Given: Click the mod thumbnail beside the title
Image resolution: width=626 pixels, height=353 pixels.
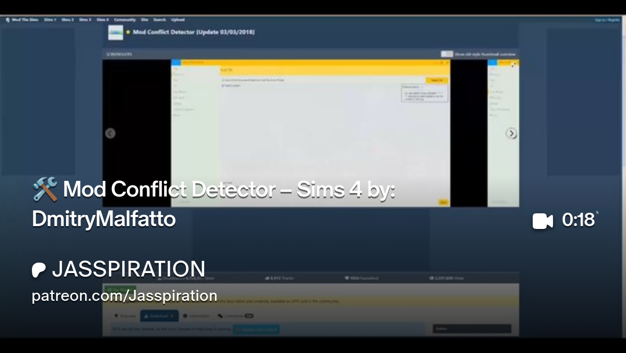Looking at the screenshot, I should (115, 32).
